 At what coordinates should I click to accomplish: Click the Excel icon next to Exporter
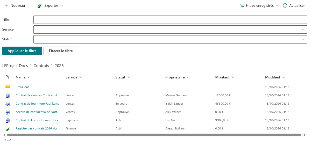(x=40, y=5)
